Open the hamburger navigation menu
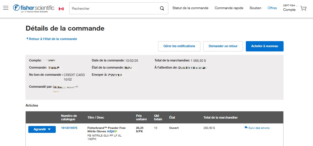 click(6, 8)
